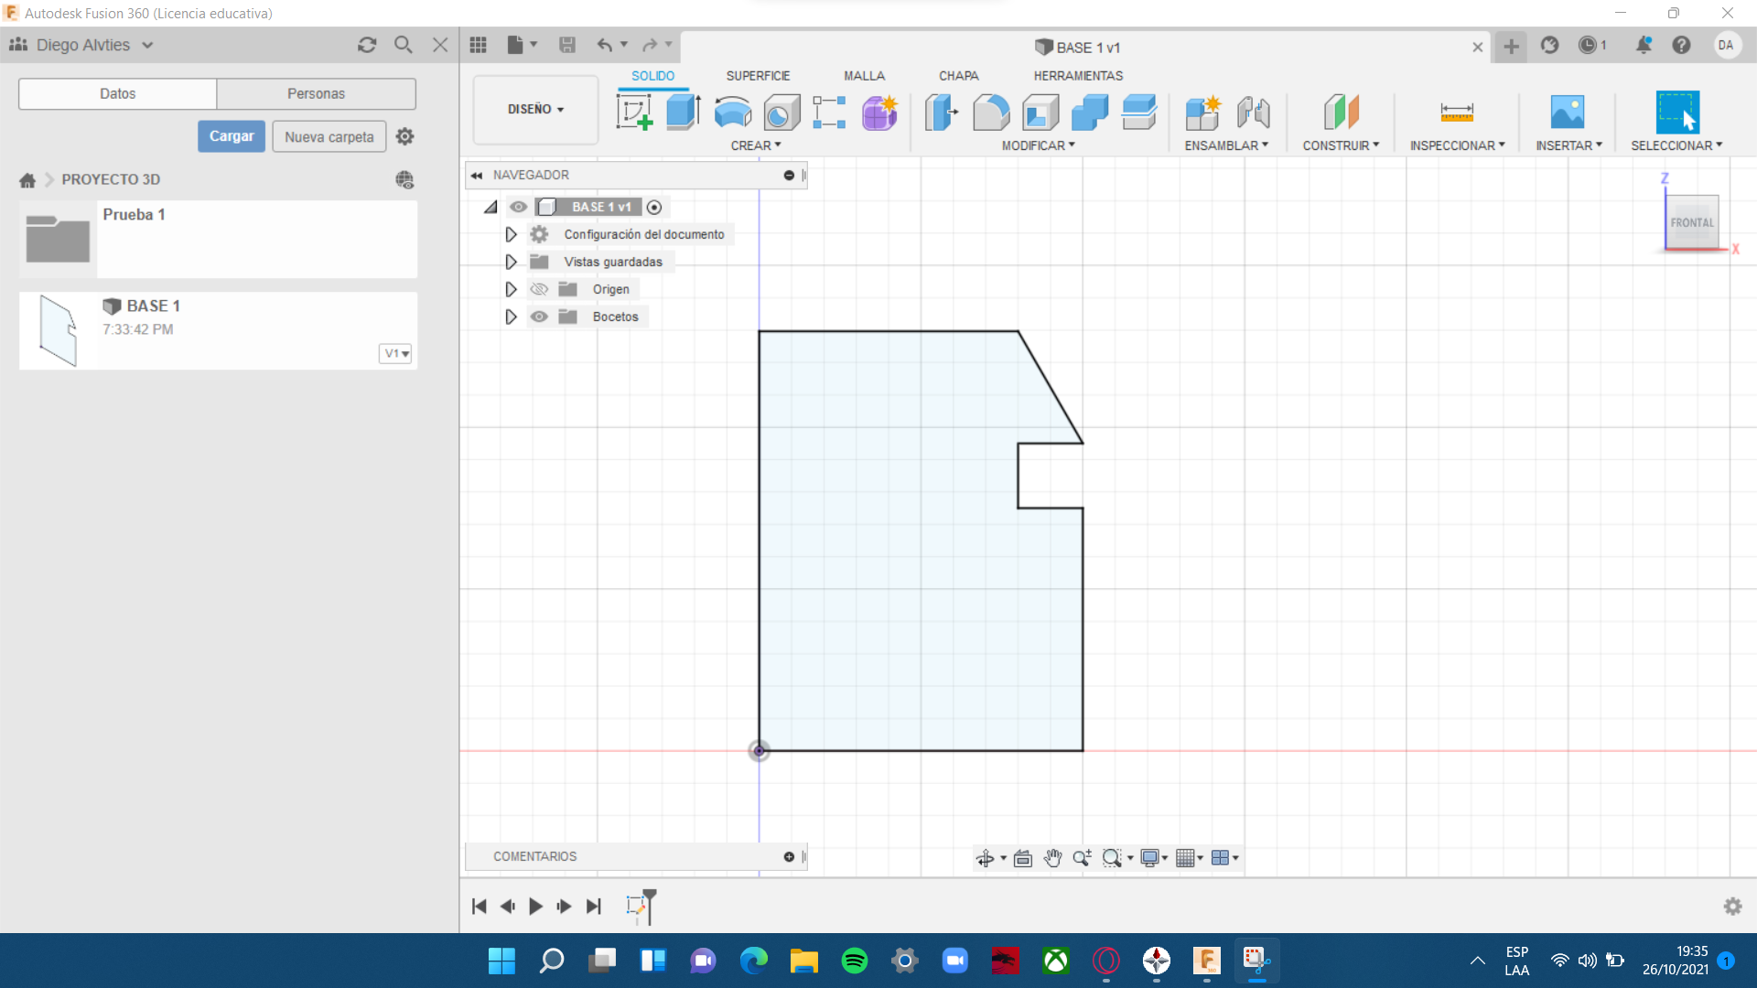The image size is (1757, 988).
Task: Jump to timeline end
Action: [594, 906]
